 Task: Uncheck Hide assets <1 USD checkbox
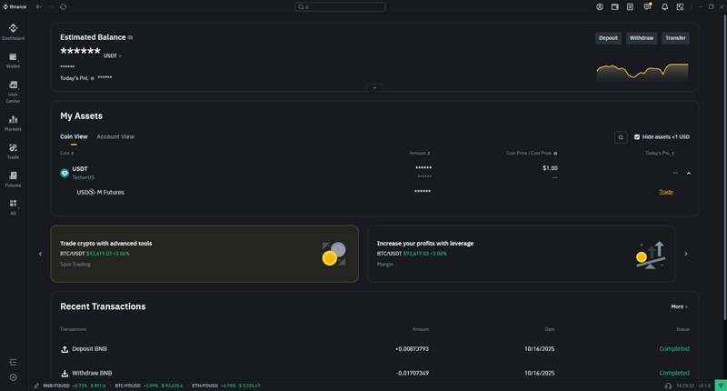click(x=637, y=137)
